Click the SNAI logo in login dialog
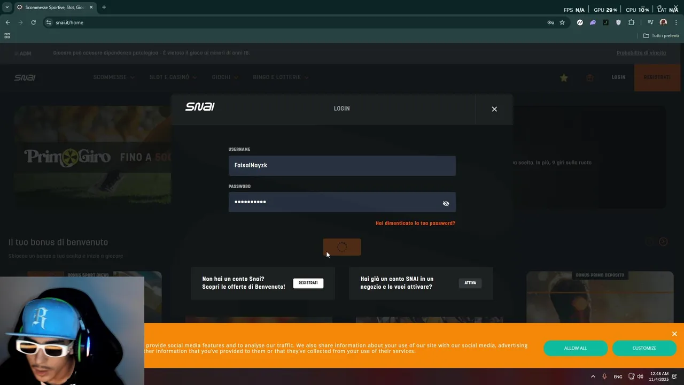The width and height of the screenshot is (684, 385). click(200, 106)
